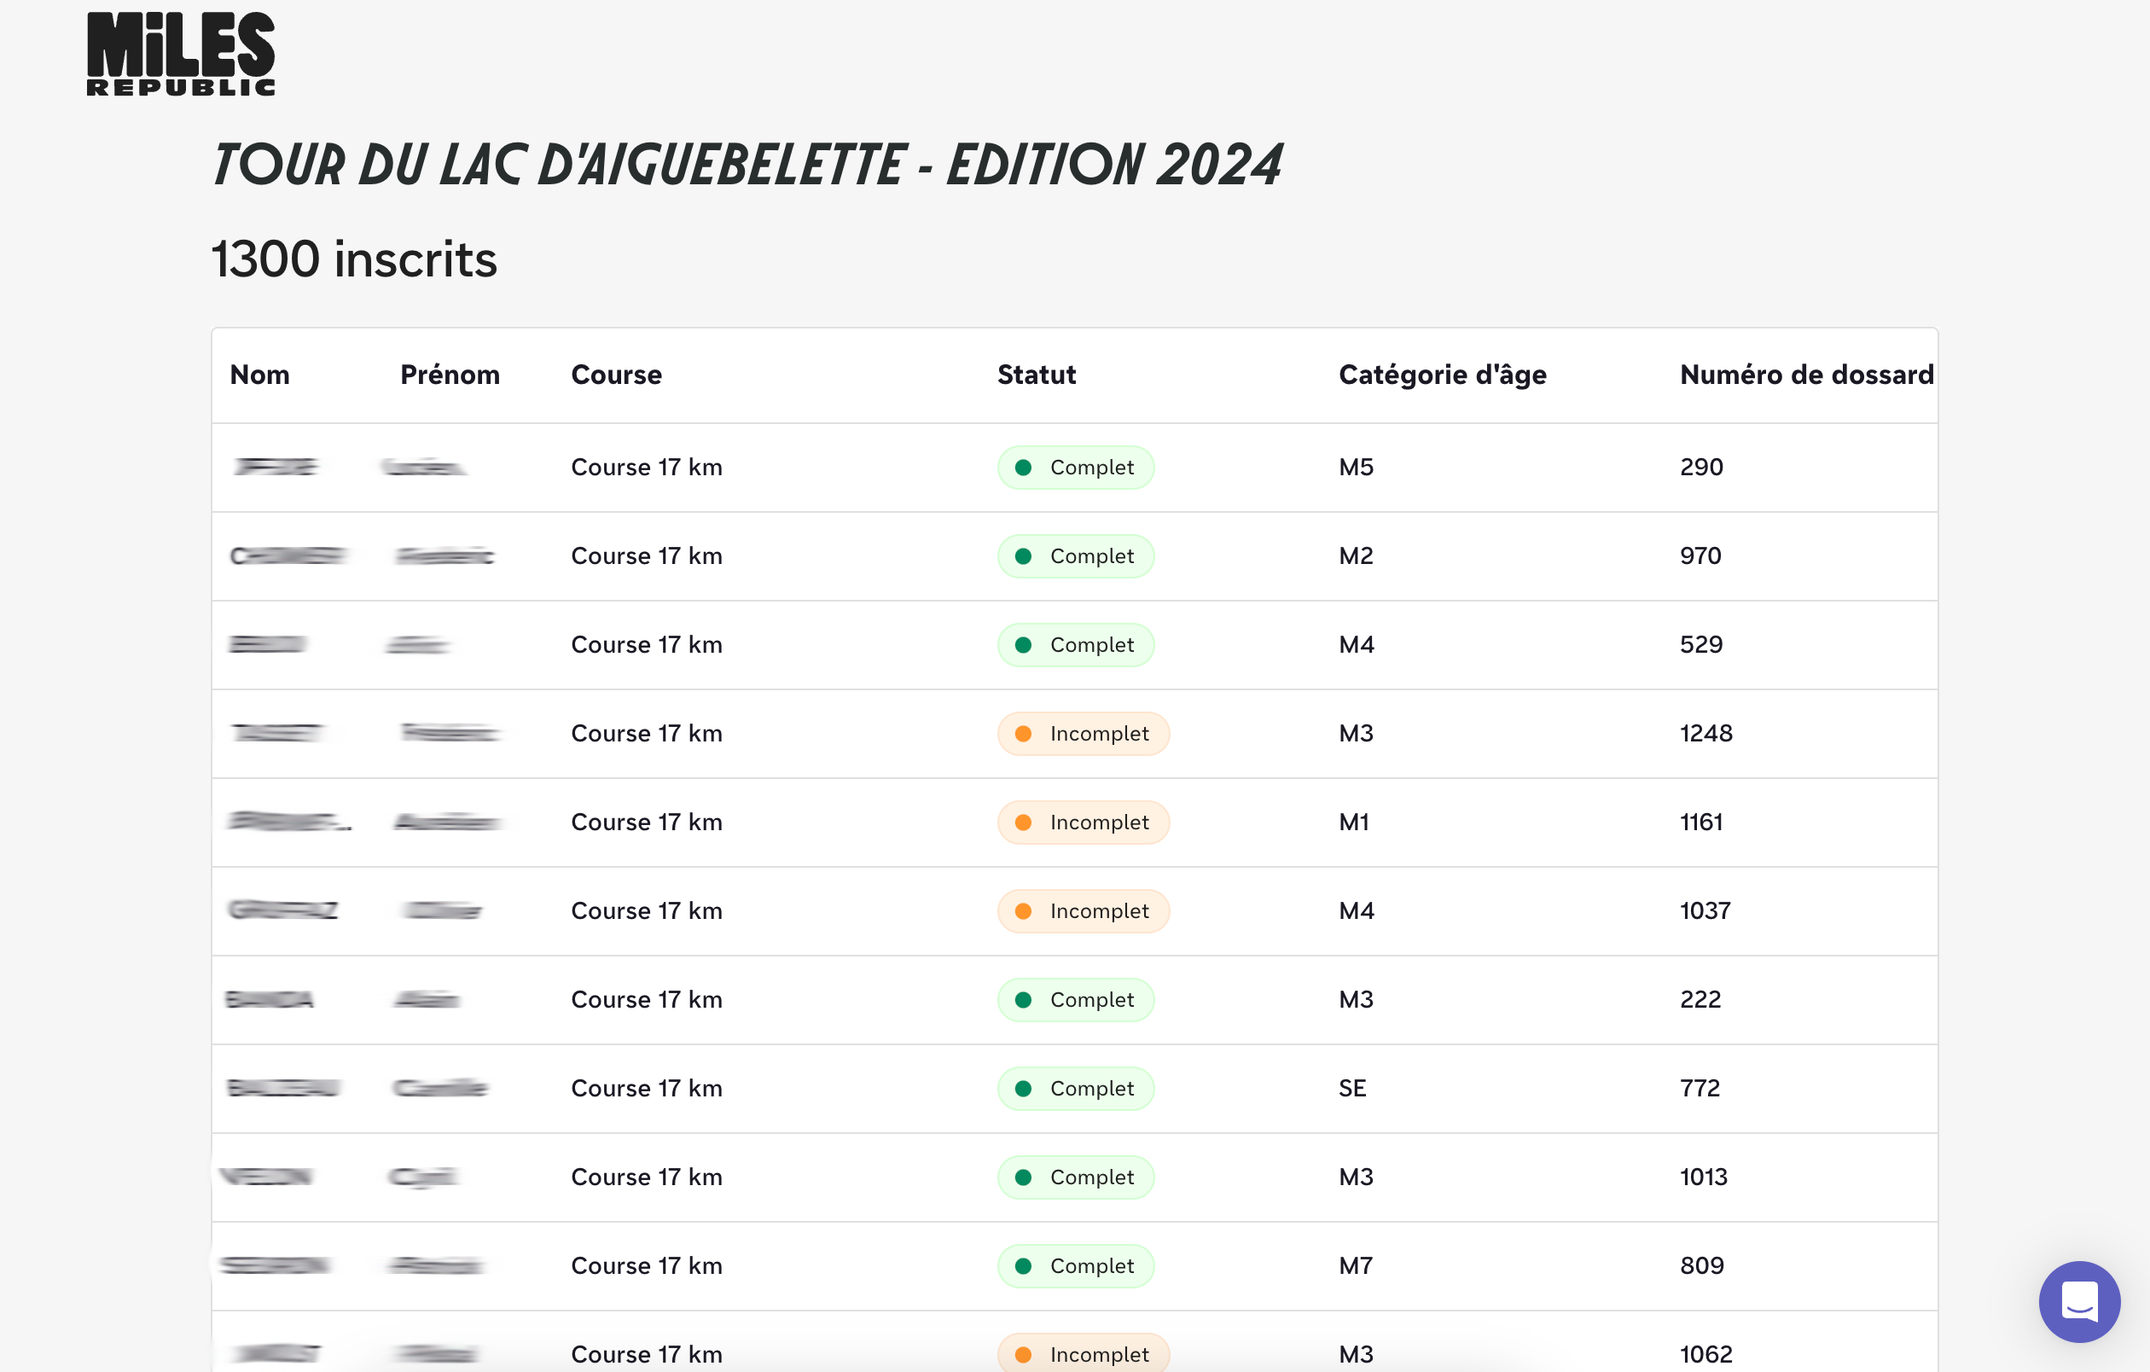Select the row with dossard 222
The height and width of the screenshot is (1372, 2150).
pos(1074,1000)
